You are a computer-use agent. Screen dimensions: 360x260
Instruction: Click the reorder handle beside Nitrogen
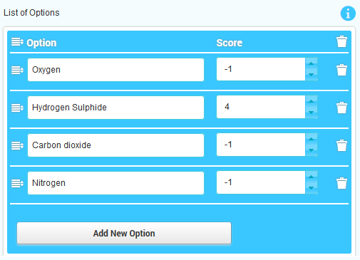point(17,183)
